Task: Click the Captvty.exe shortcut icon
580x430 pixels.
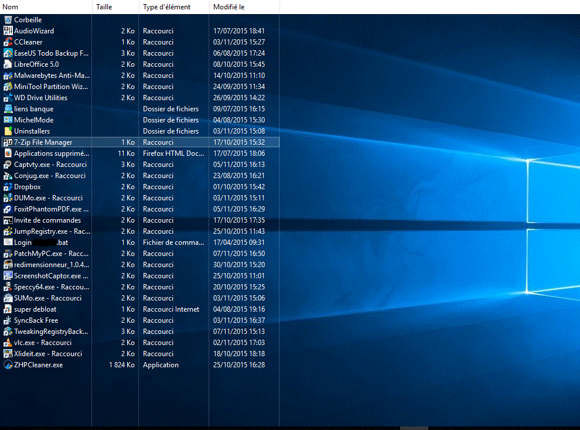Action: pyautogui.click(x=8, y=165)
